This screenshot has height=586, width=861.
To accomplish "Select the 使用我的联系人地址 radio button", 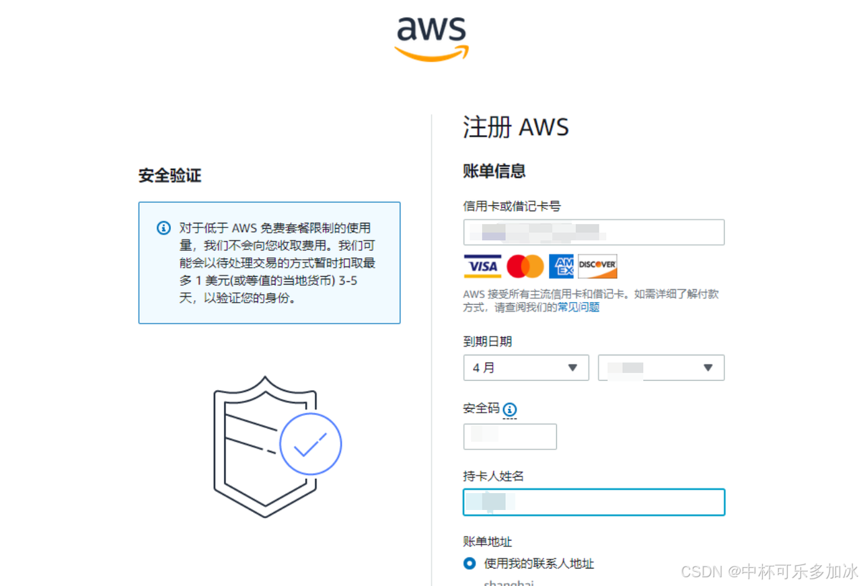I will [470, 563].
